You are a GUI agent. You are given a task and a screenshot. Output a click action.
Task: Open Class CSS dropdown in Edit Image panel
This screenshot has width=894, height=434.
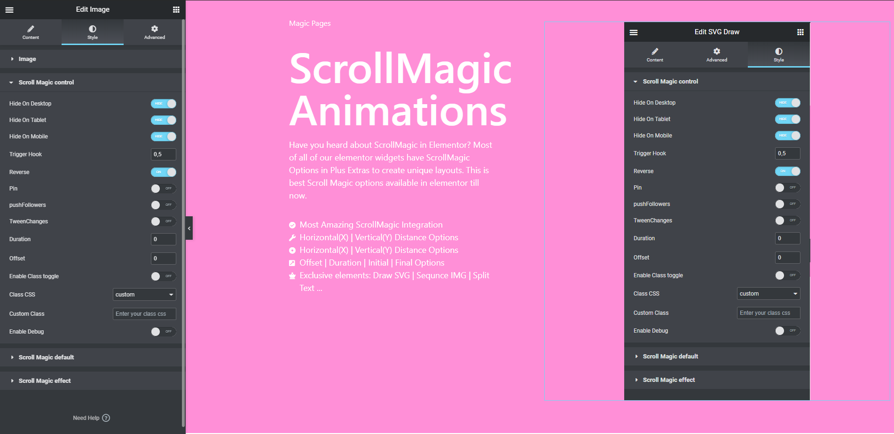144,295
